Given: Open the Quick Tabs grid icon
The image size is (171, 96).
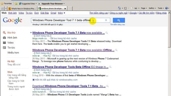Looking at the screenshot, I should [x=2, y=8].
